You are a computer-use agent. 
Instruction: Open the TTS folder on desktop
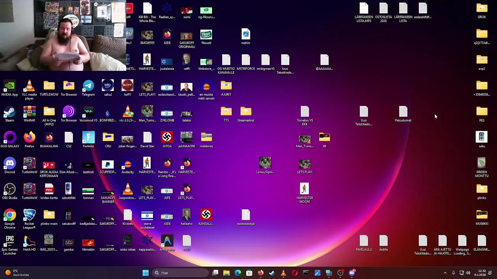coord(226,114)
